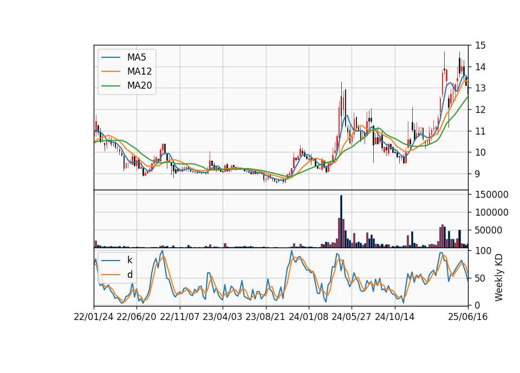Click the tallest volume bar near 150000

point(341,222)
